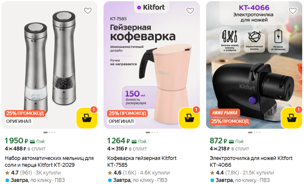This screenshot has width=304, height=184.
Task: Select ОРИГИНАЛ label on coffee maker card
Action: click(x=121, y=121)
